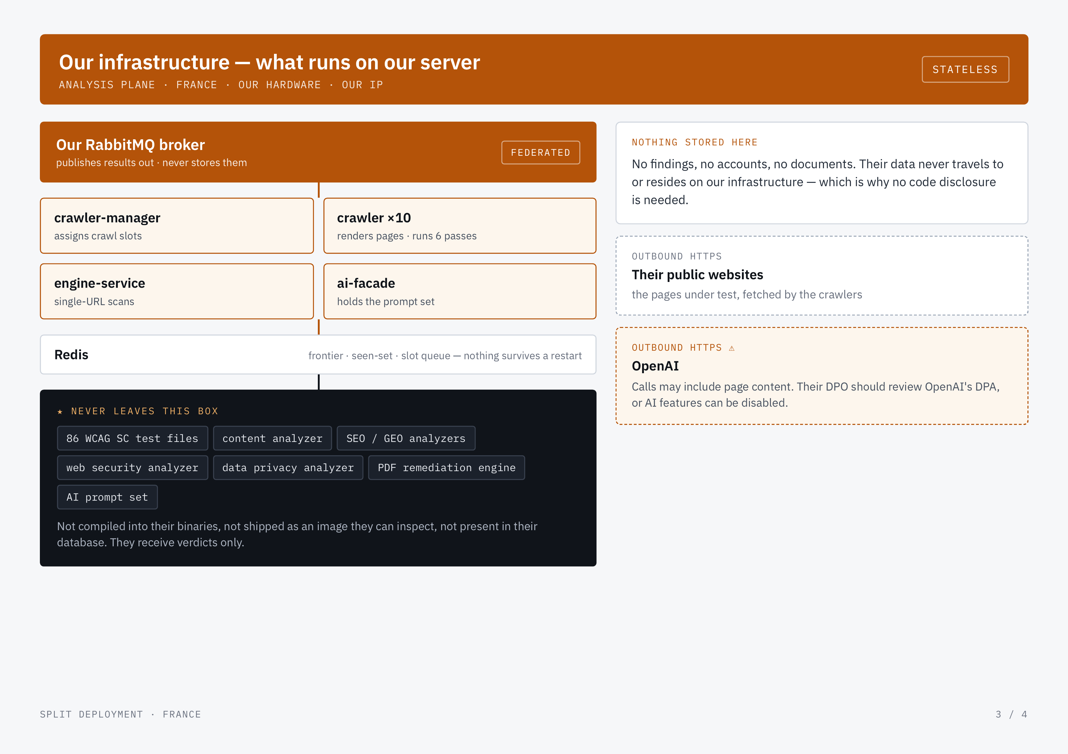The width and height of the screenshot is (1068, 754).
Task: Select 'the pages under test' caption
Action: click(747, 294)
